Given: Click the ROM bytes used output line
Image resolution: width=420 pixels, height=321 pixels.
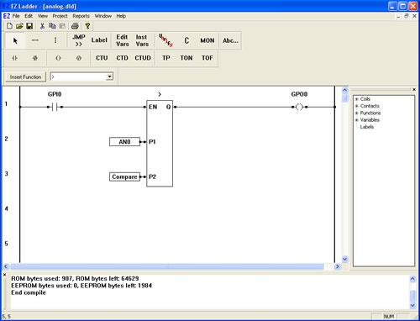Looking at the screenshot, I should coord(75,279).
